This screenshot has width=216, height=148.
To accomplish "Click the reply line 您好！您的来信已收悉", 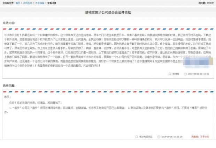I will tap(36, 103).
